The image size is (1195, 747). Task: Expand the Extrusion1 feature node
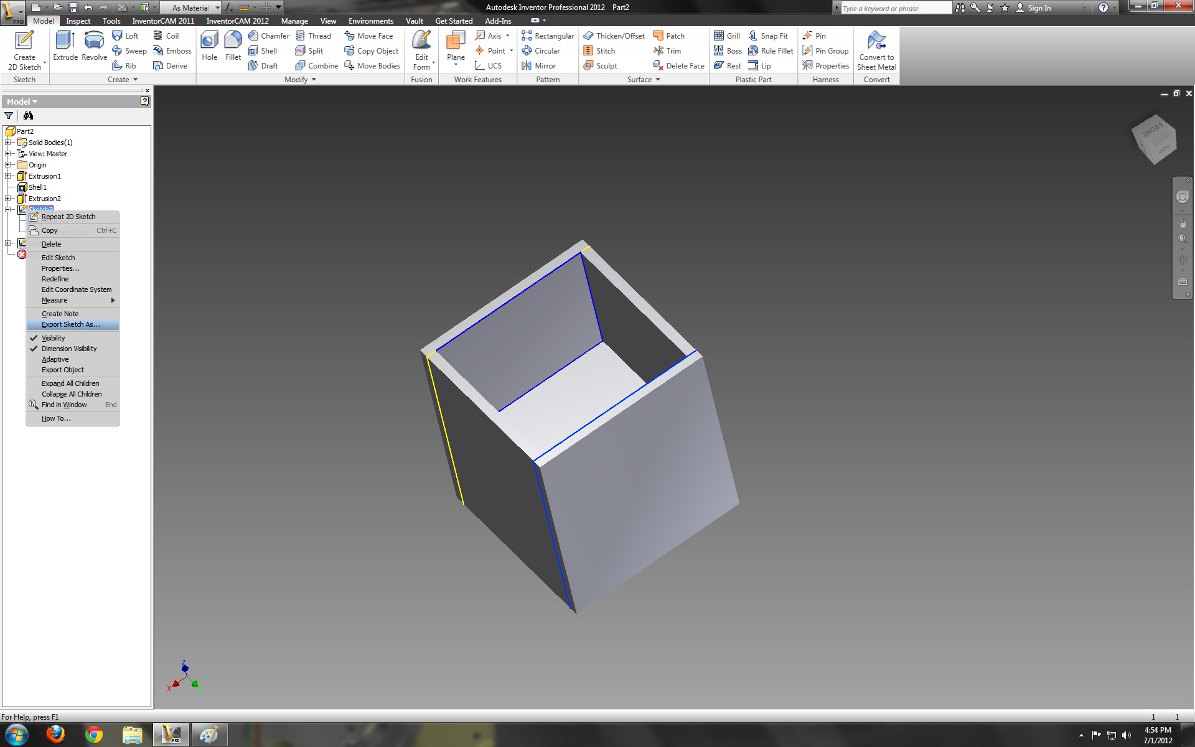[x=8, y=176]
